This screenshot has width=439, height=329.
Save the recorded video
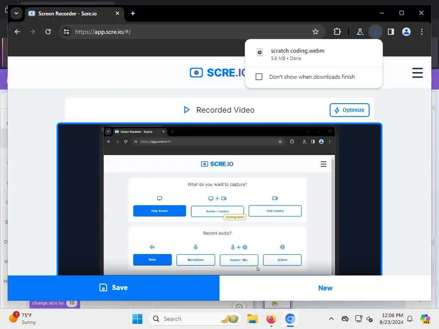[x=113, y=288]
